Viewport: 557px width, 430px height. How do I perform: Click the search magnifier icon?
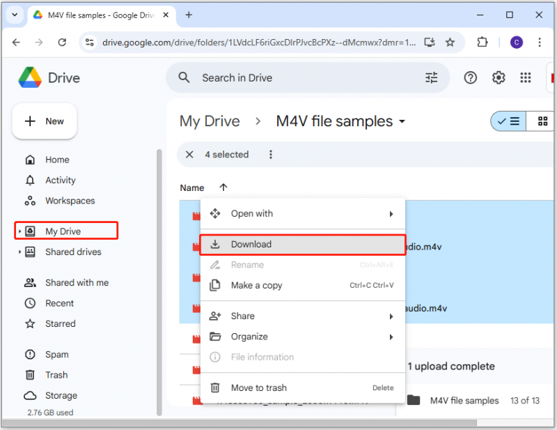[x=184, y=77]
